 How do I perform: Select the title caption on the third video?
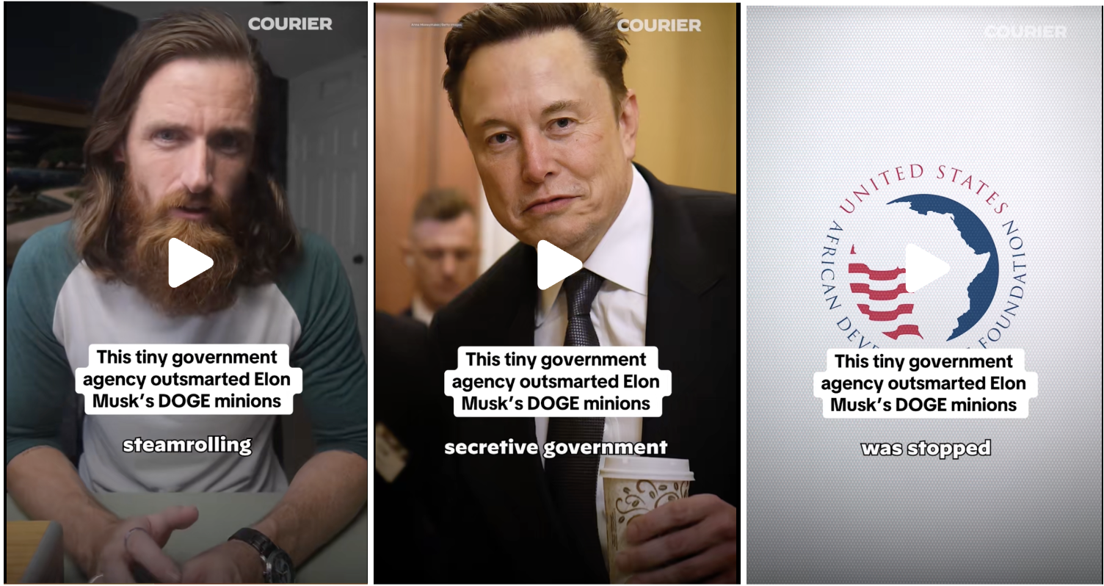925,383
